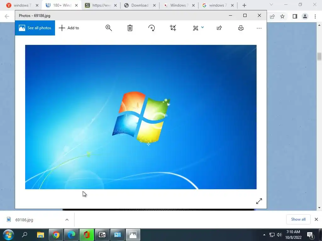Click the Windows 7 wallpaper image
The image size is (322, 241).
pos(141,117)
